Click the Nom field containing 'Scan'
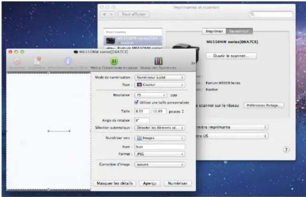The image size is (306, 197). [160, 147]
